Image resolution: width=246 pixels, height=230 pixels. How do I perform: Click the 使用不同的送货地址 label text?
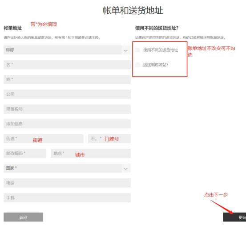point(161,50)
